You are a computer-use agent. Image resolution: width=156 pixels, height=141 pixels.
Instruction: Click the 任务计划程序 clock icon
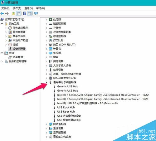point(10,28)
